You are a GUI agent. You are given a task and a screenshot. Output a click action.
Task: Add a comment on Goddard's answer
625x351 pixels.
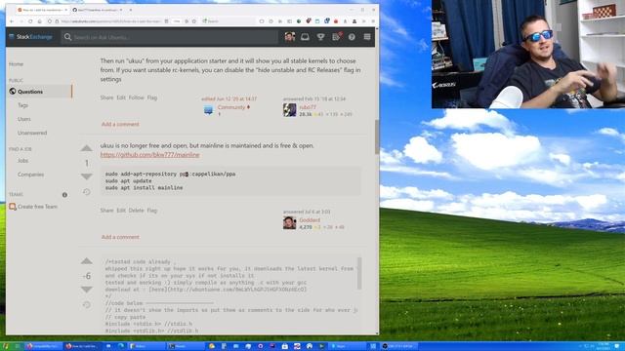tap(120, 237)
